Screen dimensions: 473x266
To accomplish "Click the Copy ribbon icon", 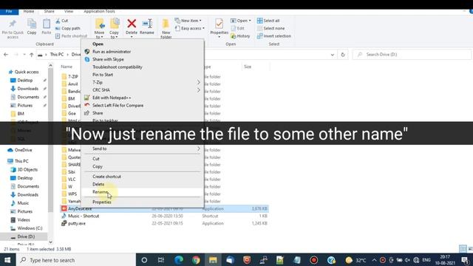I will coord(32,27).
